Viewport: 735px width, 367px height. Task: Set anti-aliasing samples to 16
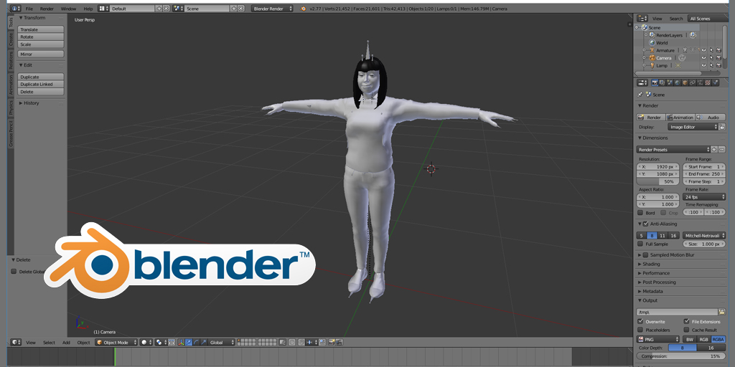coord(673,235)
